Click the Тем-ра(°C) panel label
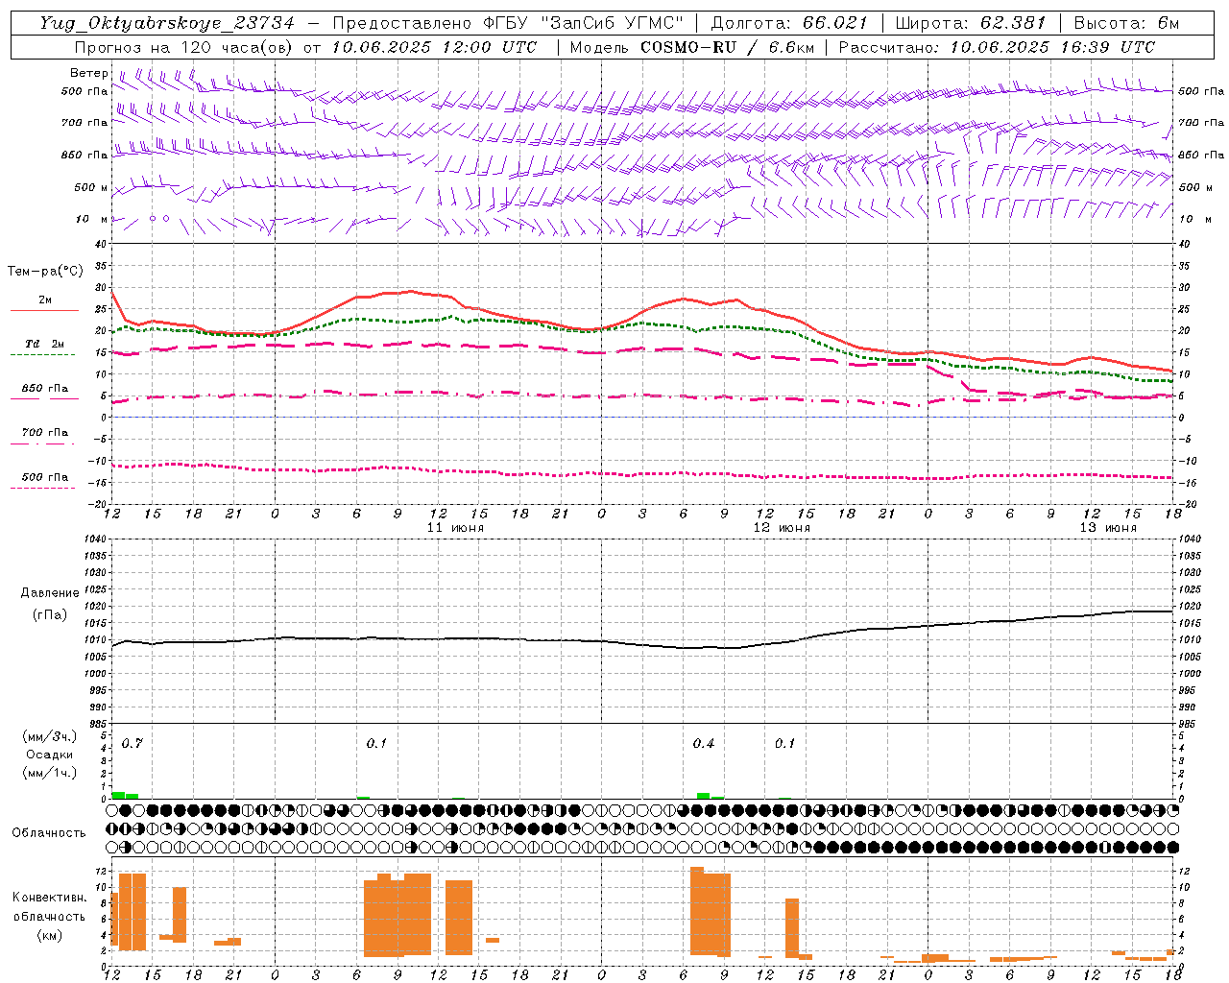 tap(45, 272)
